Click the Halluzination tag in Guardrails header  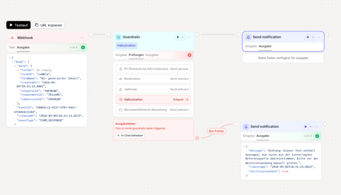click(126, 45)
